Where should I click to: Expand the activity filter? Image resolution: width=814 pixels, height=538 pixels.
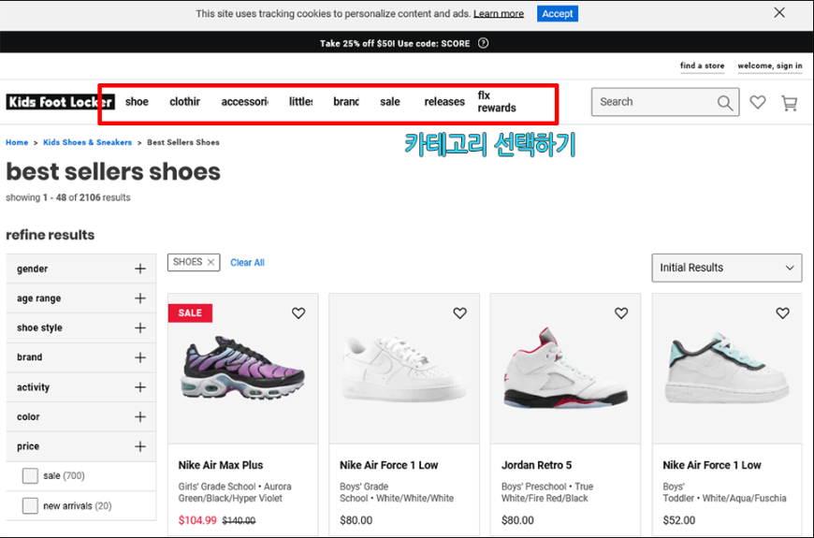point(81,386)
